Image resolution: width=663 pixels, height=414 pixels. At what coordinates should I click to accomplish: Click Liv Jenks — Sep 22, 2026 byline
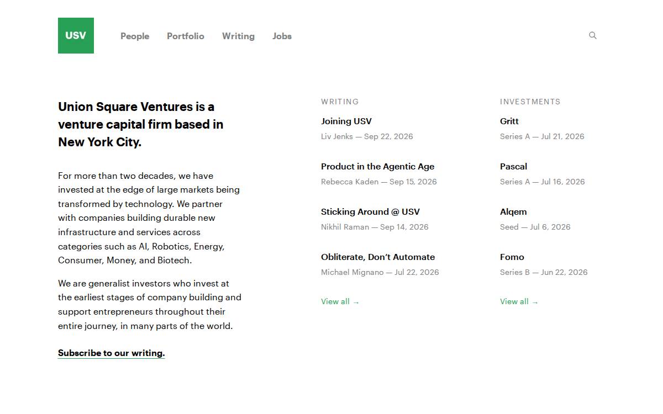click(367, 136)
